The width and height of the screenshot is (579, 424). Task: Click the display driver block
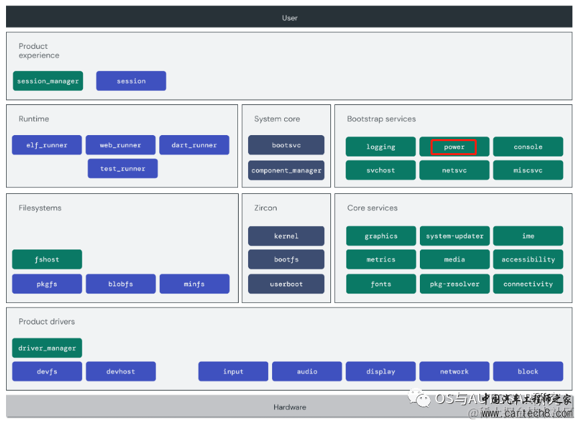coord(380,371)
